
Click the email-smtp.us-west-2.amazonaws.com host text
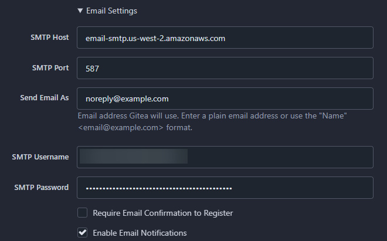(x=155, y=38)
